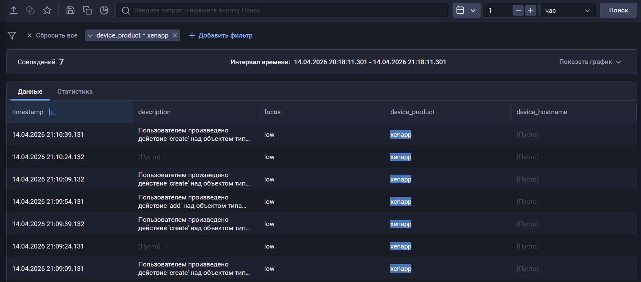Viewport: 641px width, 282px height.
Task: Click description in 21:10:39.131 row
Action: [194, 135]
